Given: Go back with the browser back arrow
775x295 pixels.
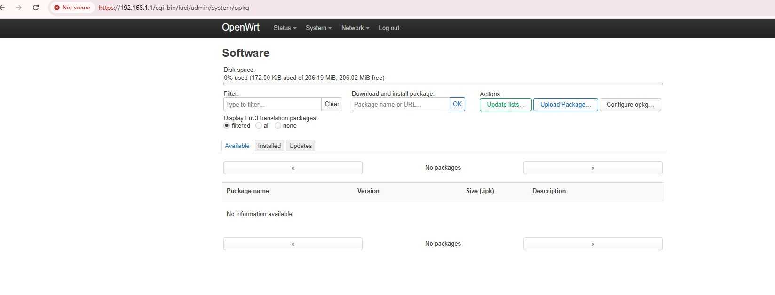Looking at the screenshot, I should pyautogui.click(x=2, y=8).
